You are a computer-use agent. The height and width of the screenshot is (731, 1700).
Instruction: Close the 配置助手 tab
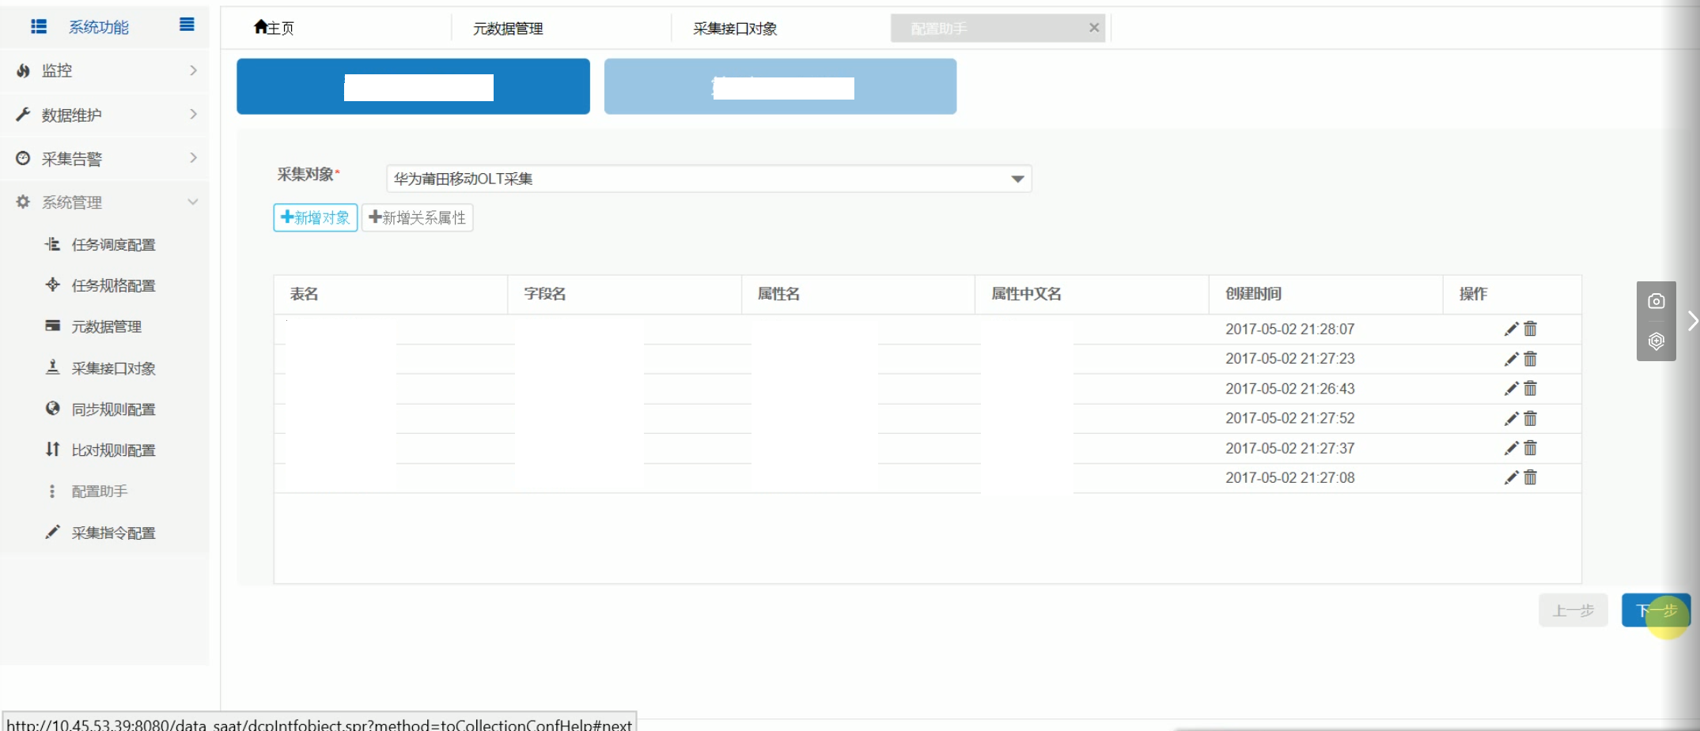(x=1094, y=28)
